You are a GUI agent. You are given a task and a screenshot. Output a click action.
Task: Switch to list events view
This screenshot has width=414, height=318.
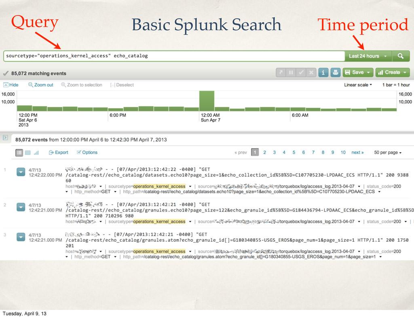19,153
